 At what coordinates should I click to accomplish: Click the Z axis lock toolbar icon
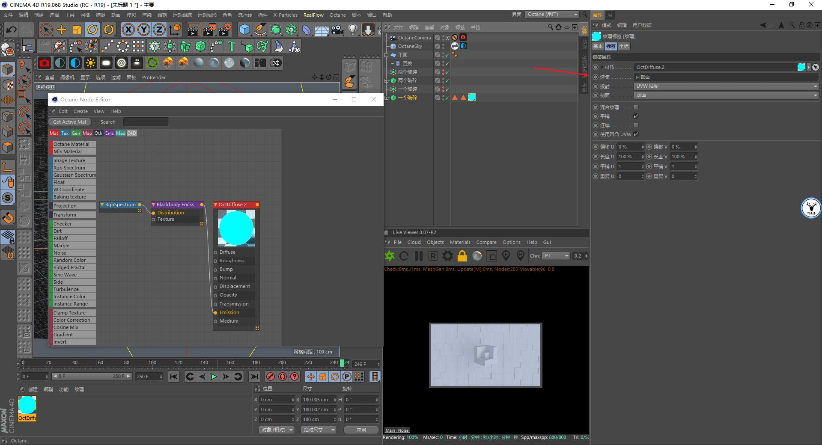(x=159, y=30)
